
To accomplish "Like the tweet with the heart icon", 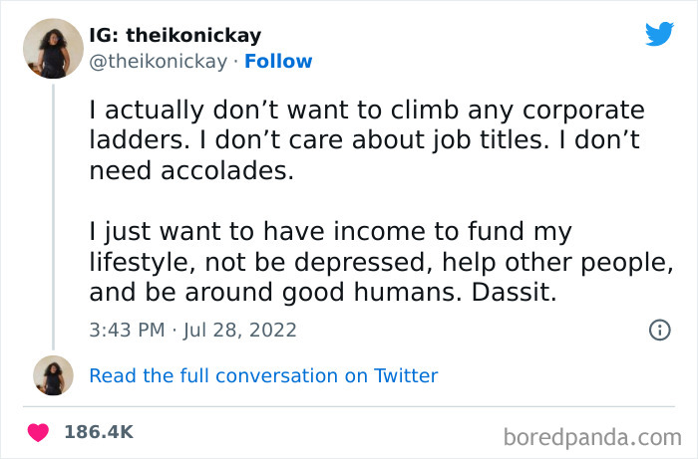I will tap(38, 432).
